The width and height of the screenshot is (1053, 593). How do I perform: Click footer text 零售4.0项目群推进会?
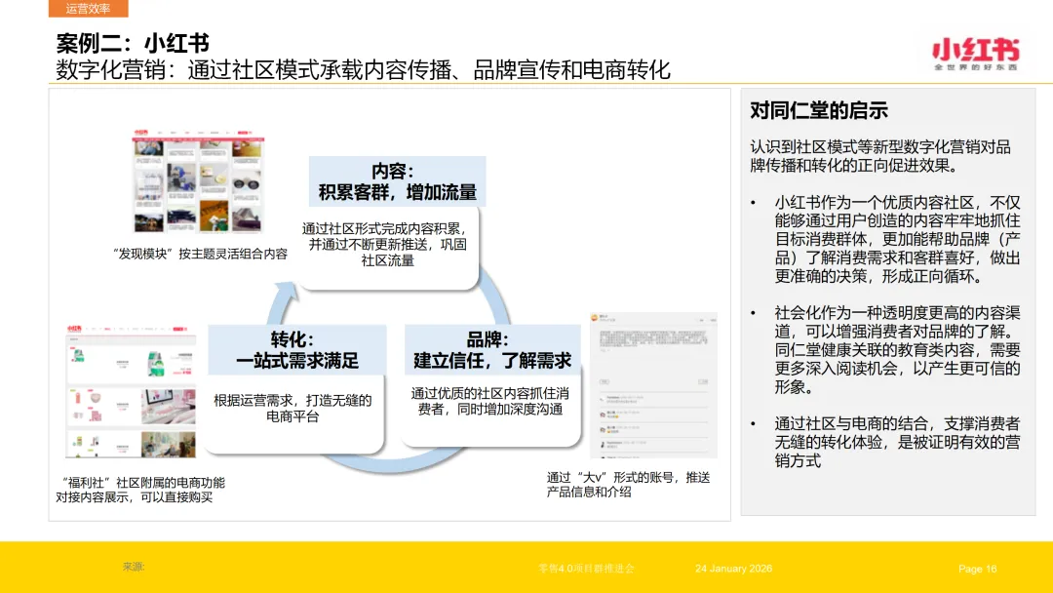point(586,569)
